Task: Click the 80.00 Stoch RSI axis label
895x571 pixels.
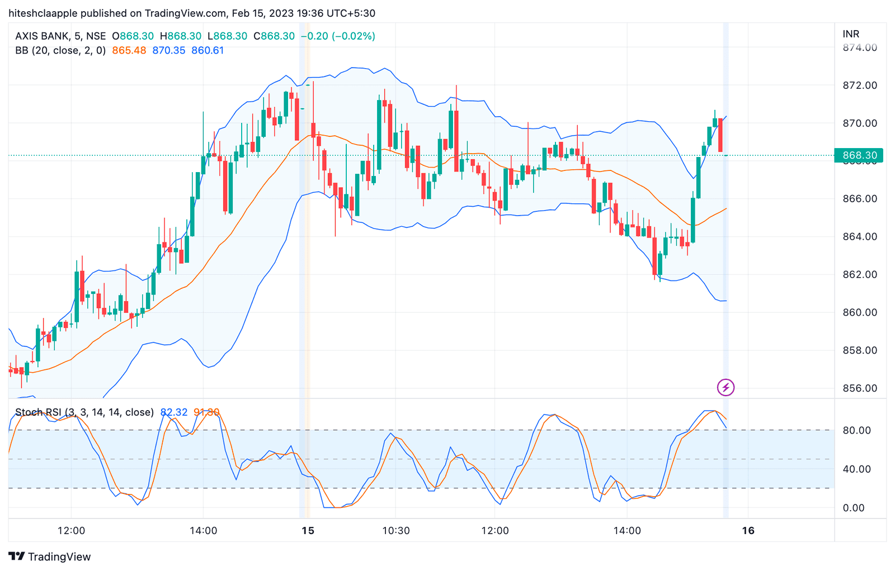Action: [x=857, y=430]
